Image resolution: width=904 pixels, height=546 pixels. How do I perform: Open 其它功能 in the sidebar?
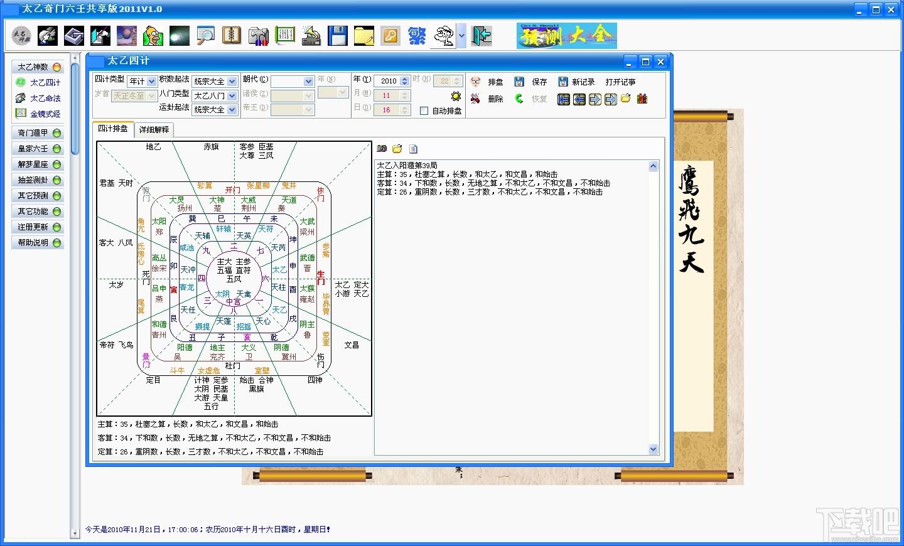pyautogui.click(x=38, y=211)
